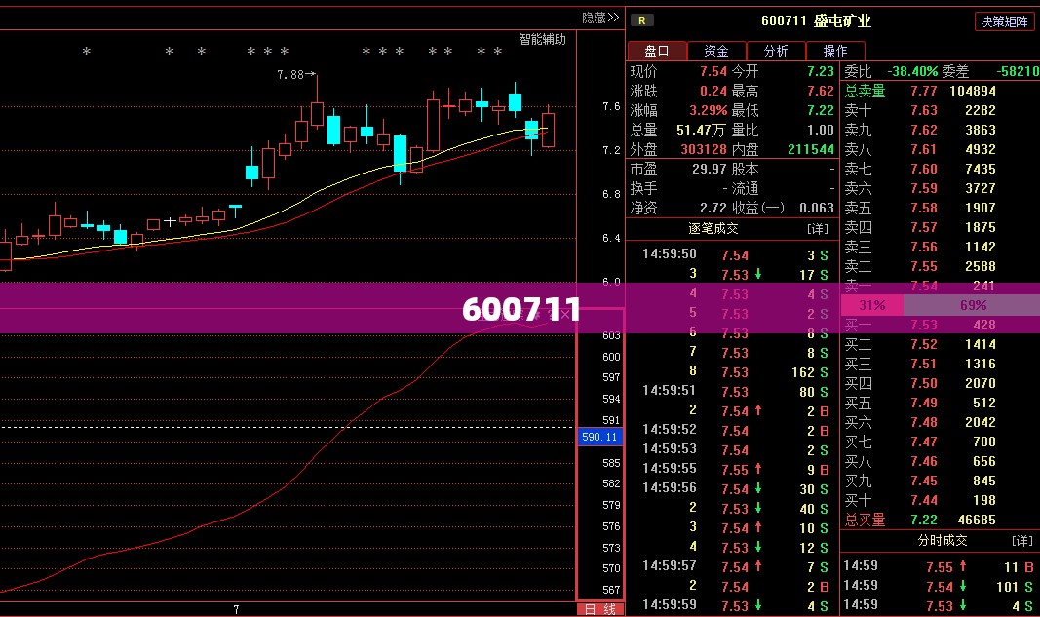Click the 590.11 blue price tag

[599, 437]
